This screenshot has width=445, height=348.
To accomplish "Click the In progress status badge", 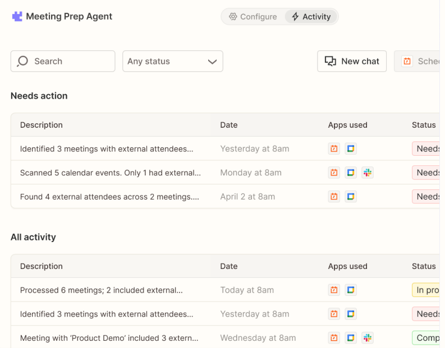I will pos(425,290).
